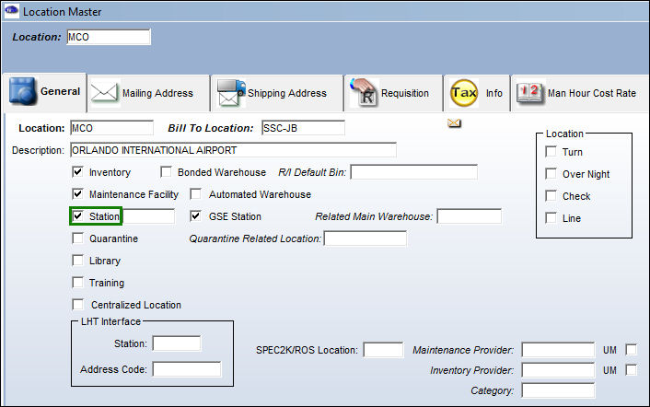Click the LHT Interface Station field

tap(177, 343)
